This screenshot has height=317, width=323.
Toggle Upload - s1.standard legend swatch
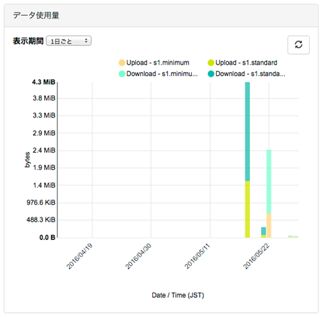tap(211, 63)
